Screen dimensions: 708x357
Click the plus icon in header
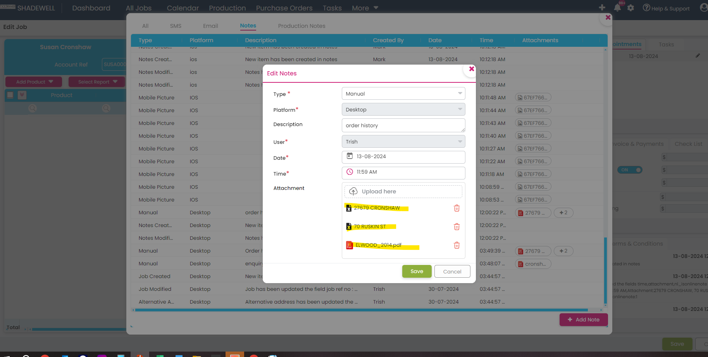602,8
